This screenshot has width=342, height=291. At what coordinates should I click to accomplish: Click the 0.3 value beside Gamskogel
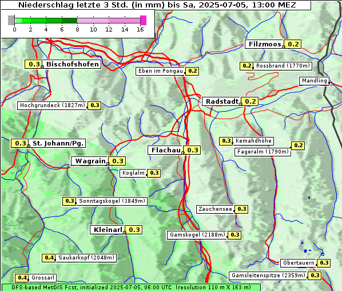[234, 235]
